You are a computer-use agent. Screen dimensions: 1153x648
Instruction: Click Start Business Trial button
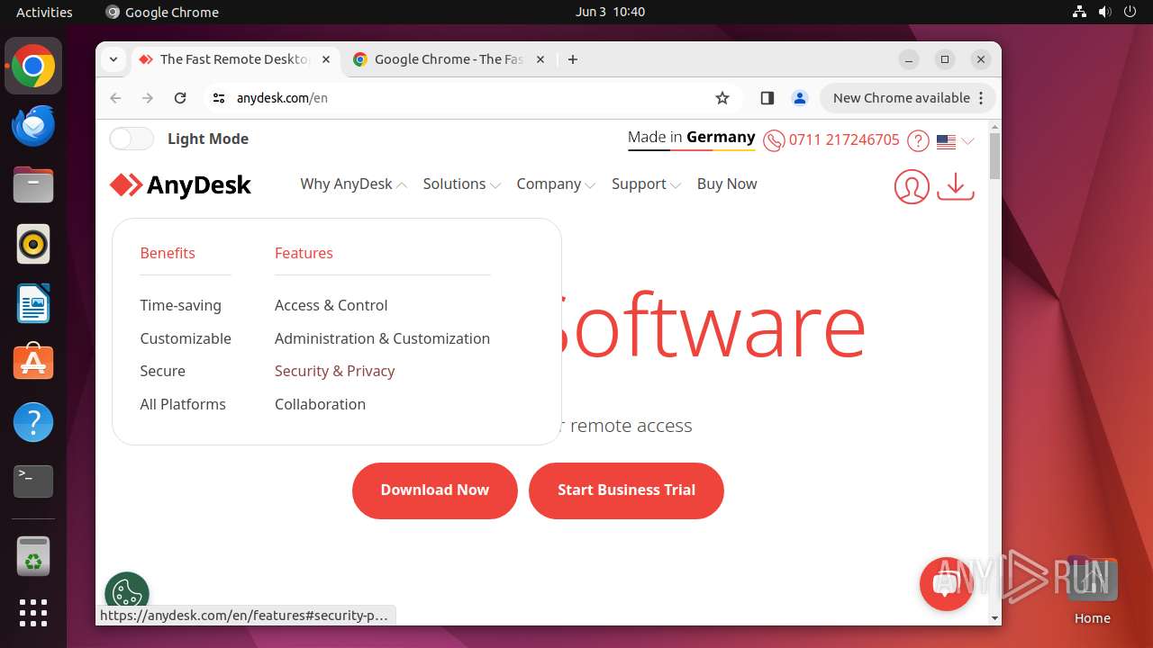pos(626,490)
